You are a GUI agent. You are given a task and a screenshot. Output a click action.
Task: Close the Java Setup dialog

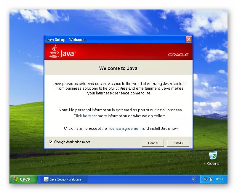(x=189, y=39)
